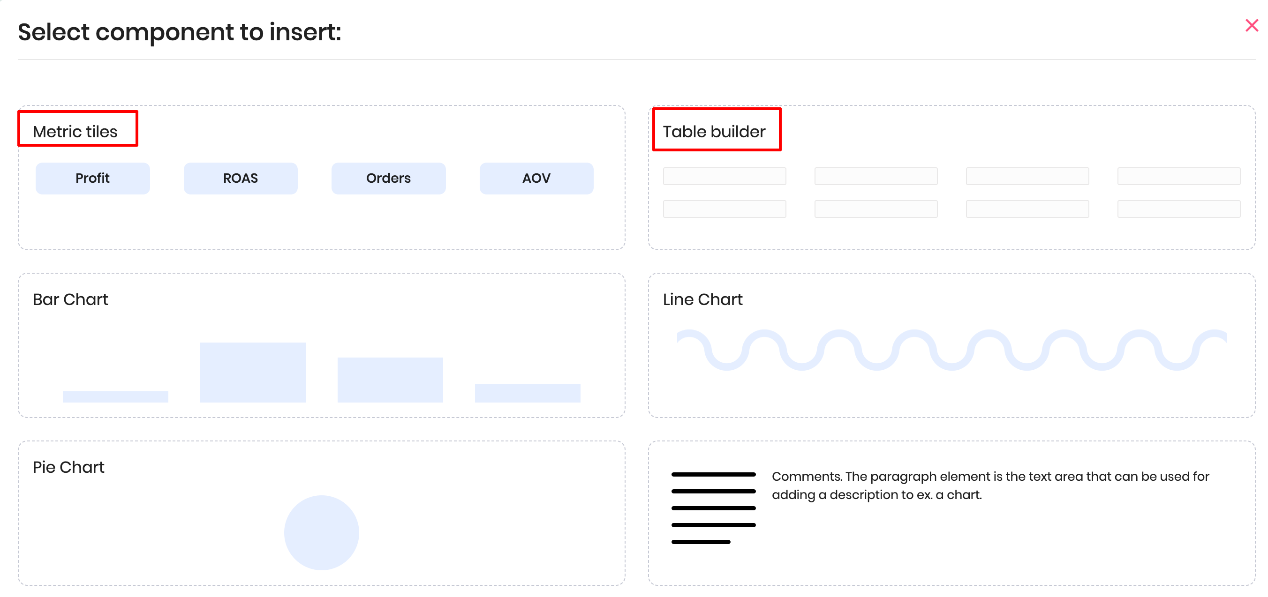The height and width of the screenshot is (597, 1268).
Task: Select the Comments paragraph description text
Action: tap(989, 485)
